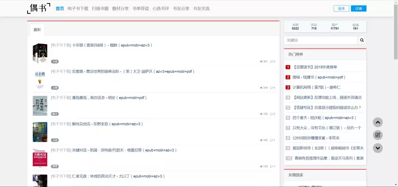Open hot list item 青崎有吾推理作品集
The height and width of the screenshot is (187, 398).
(x=329, y=158)
